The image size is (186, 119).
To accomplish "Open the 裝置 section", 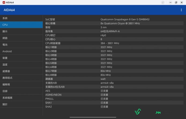I will 21,58.
